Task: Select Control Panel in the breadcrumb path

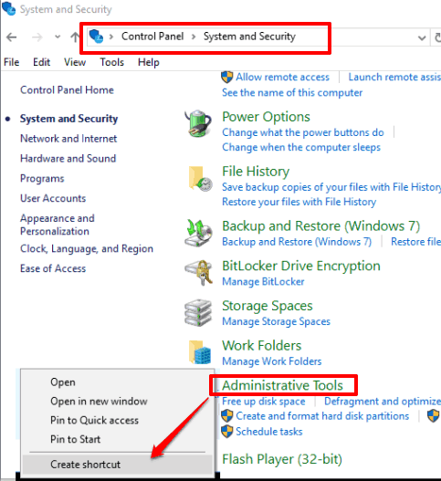Action: [152, 37]
